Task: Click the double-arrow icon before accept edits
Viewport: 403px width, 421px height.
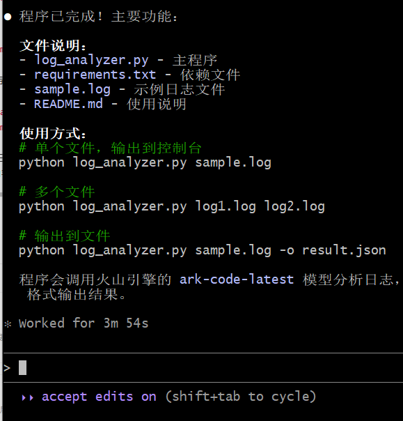Action: pyautogui.click(x=28, y=397)
